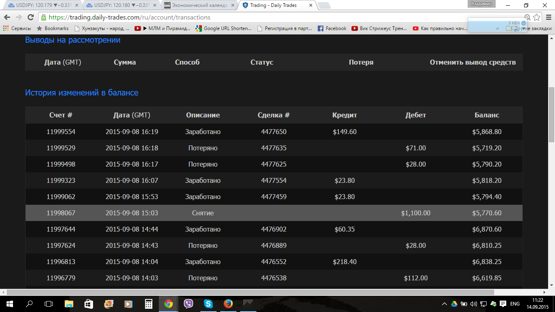Click account number 11999554
This screenshot has width=555, height=312.
[61, 132]
